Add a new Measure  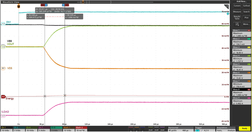pos(237,12)
